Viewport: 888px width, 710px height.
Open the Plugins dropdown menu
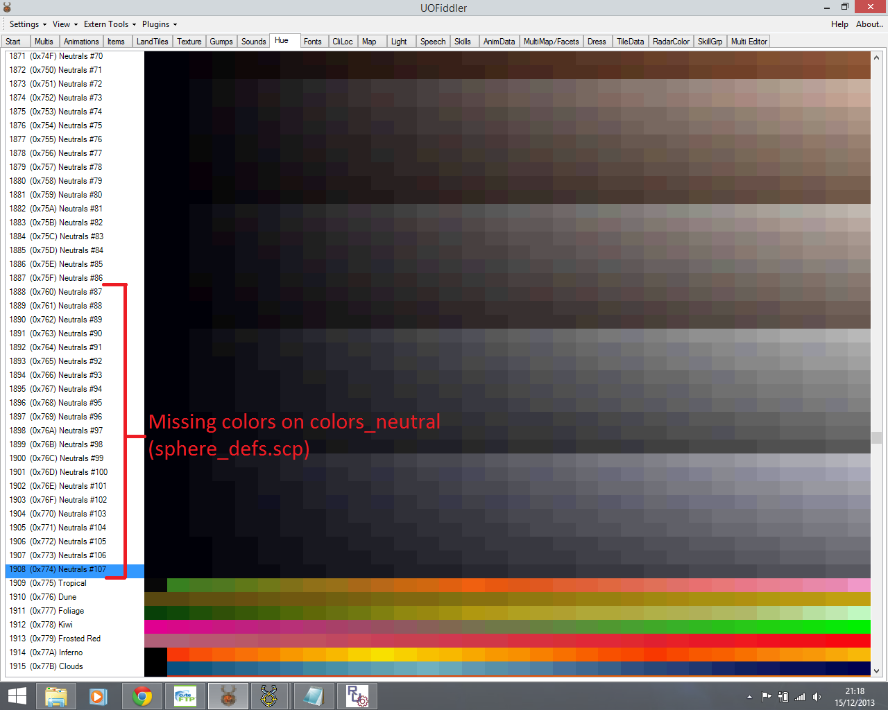160,24
